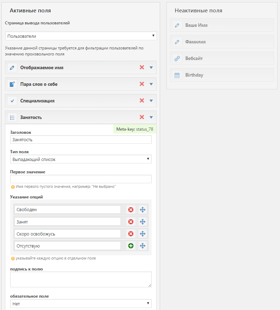Click the Неактивные поля heading
This screenshot has width=280, height=310.
click(x=199, y=11)
